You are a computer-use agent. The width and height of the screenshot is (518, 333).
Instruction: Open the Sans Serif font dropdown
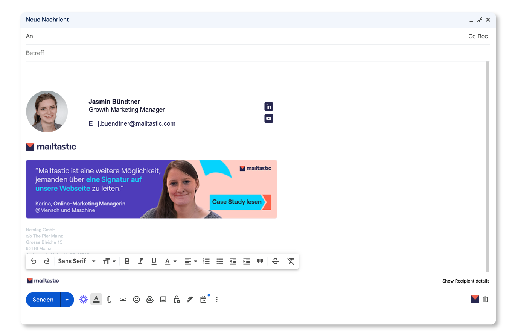click(x=77, y=261)
